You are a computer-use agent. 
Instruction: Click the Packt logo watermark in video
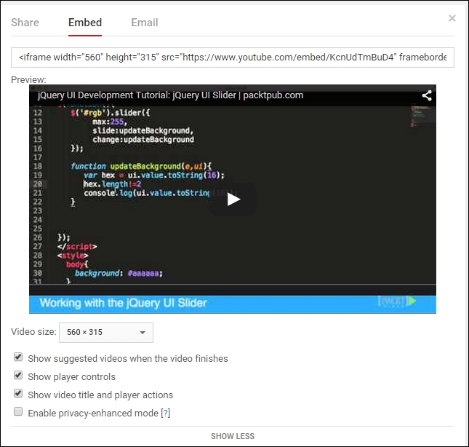(396, 301)
